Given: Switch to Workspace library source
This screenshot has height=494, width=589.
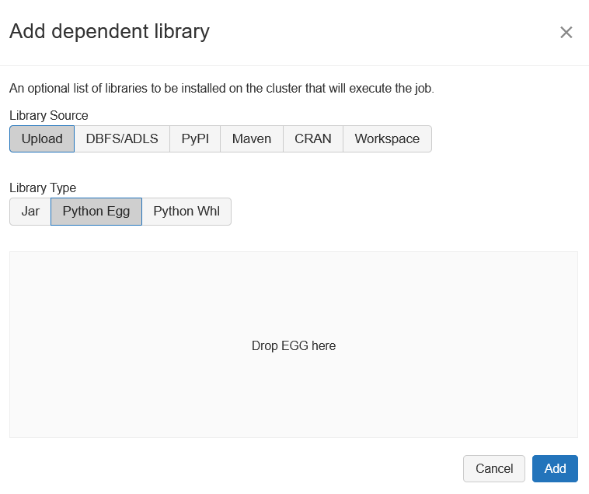Looking at the screenshot, I should click(x=387, y=139).
